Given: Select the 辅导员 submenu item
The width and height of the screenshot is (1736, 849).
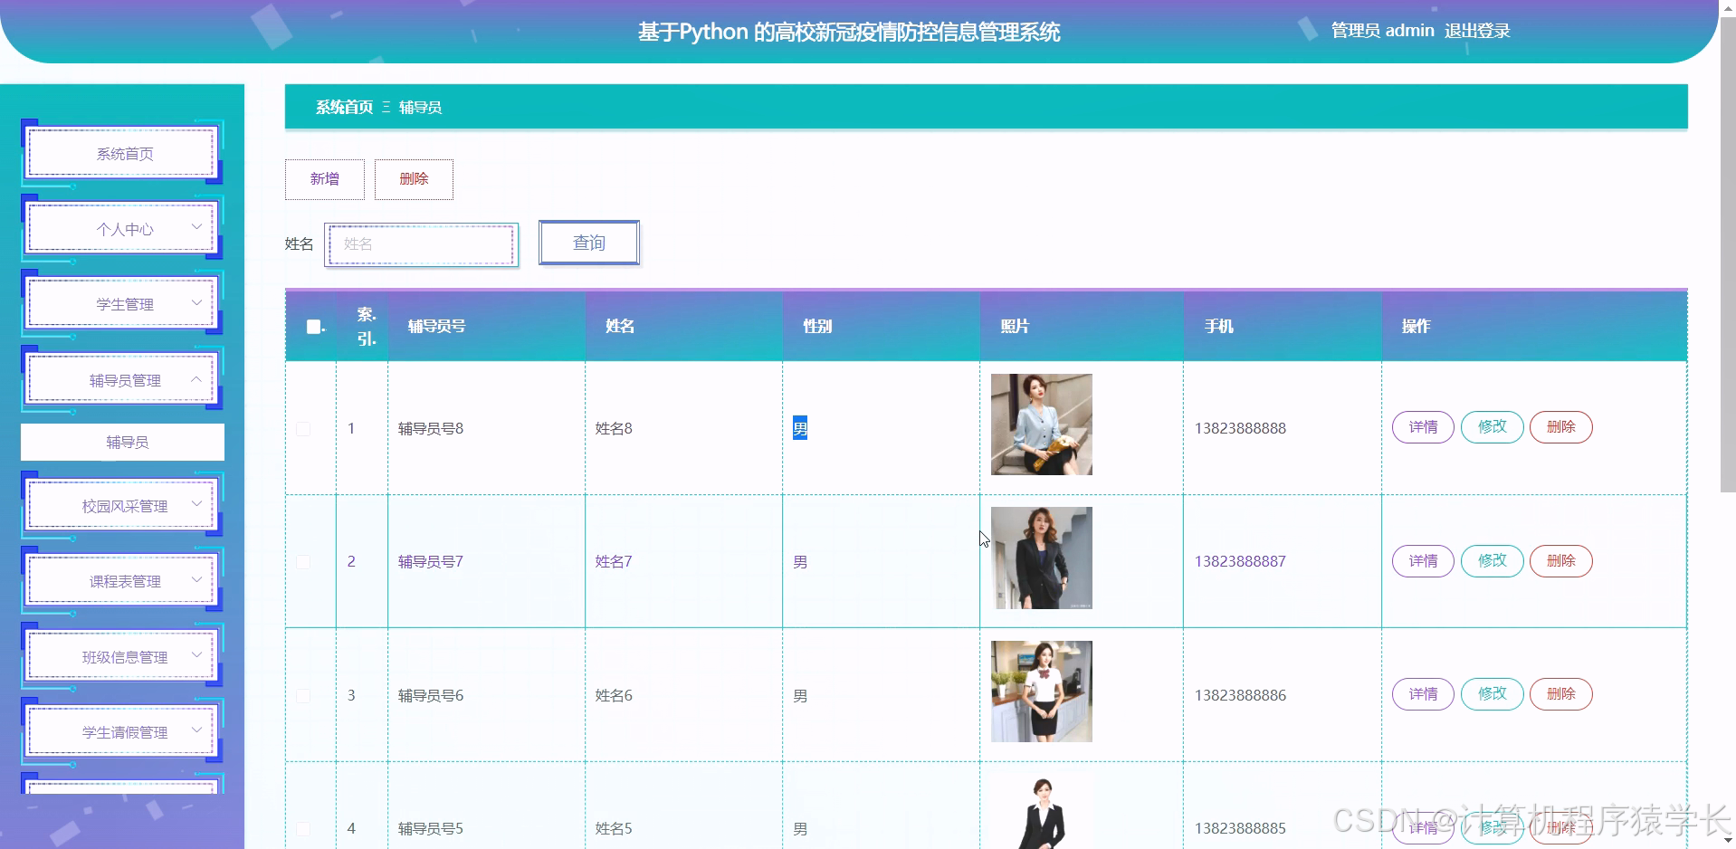Looking at the screenshot, I should click(x=122, y=442).
